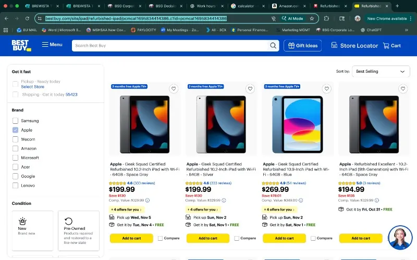The image size is (417, 260).
Task: Check the Samsung brand filter
Action: [x=16, y=121]
